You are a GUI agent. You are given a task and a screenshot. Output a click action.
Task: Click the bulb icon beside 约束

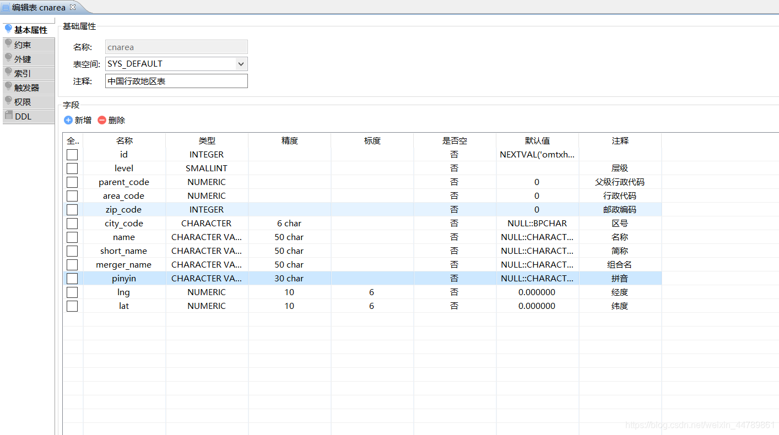(8, 44)
